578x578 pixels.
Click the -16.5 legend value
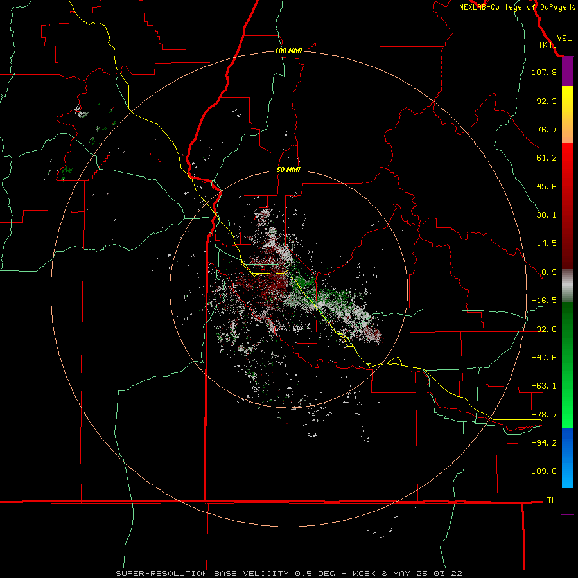pyautogui.click(x=544, y=301)
